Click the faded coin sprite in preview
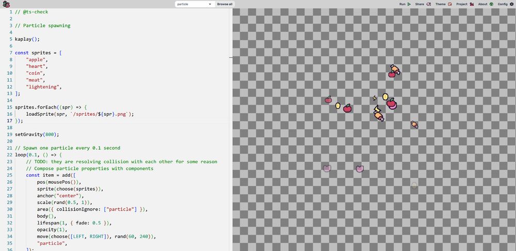The height and width of the screenshot is (251, 516). click(x=414, y=186)
